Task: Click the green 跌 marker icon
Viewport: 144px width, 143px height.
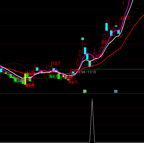Action: click(x=85, y=91)
